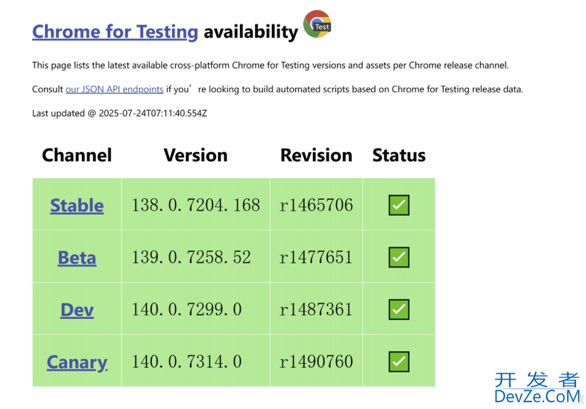586x409 pixels.
Task: Click Beta version 139.0.7258.52
Action: [192, 257]
